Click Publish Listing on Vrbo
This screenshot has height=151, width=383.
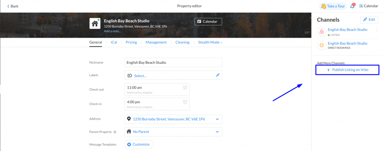tap(347, 70)
